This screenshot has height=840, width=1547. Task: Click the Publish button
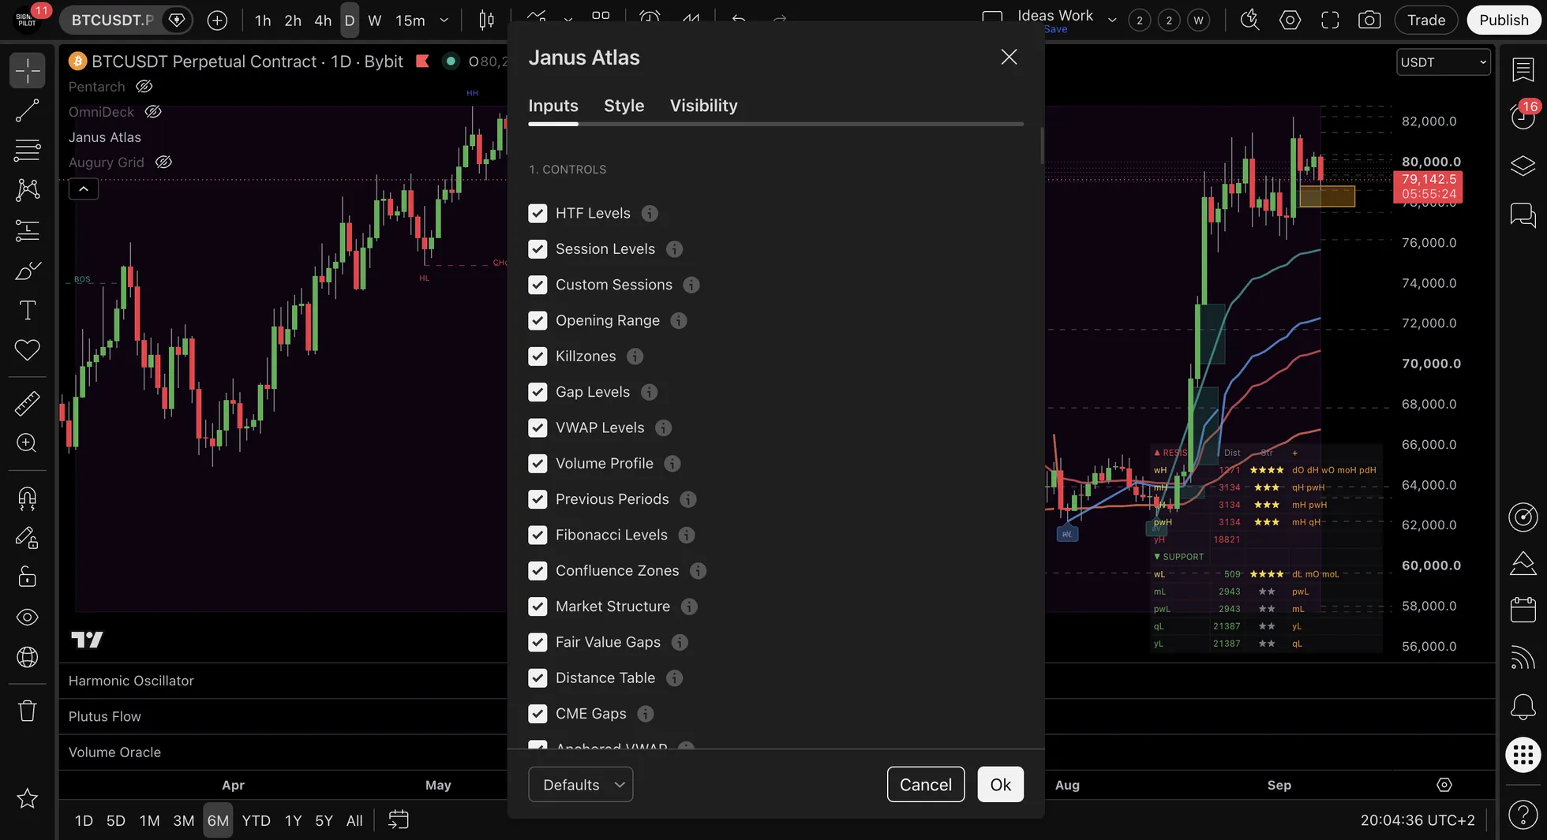(1504, 20)
